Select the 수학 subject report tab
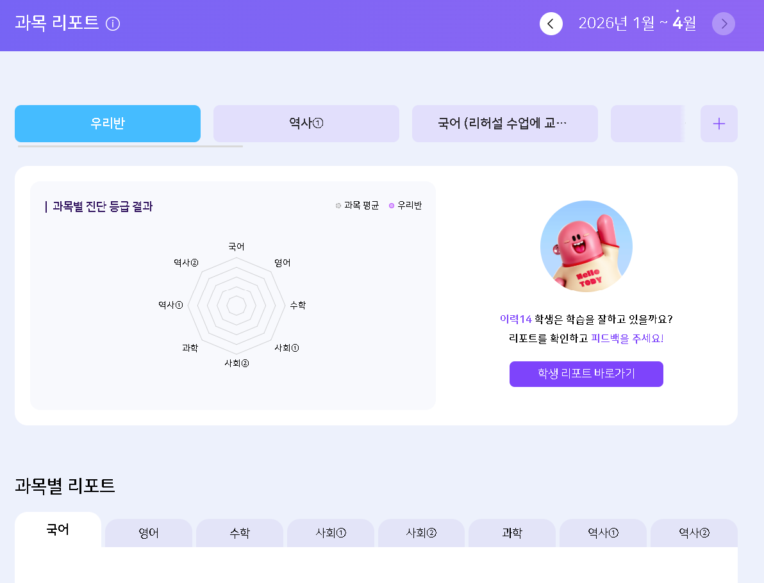Image resolution: width=764 pixels, height=583 pixels. click(239, 533)
